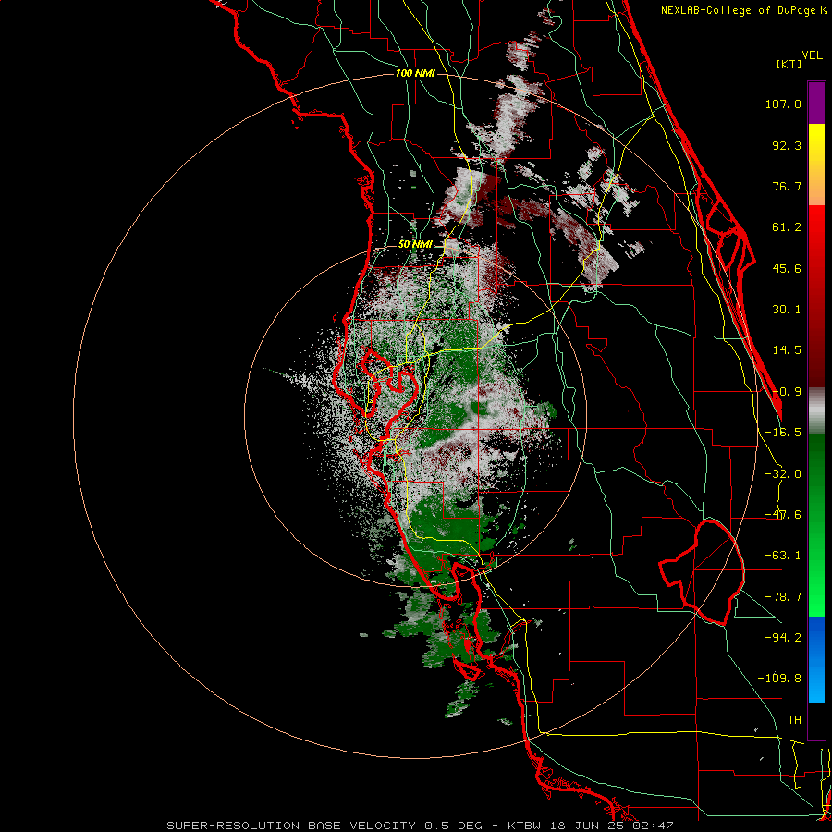832x832 pixels.
Task: Select the -0.9 knot scale value
Action: [x=787, y=392]
